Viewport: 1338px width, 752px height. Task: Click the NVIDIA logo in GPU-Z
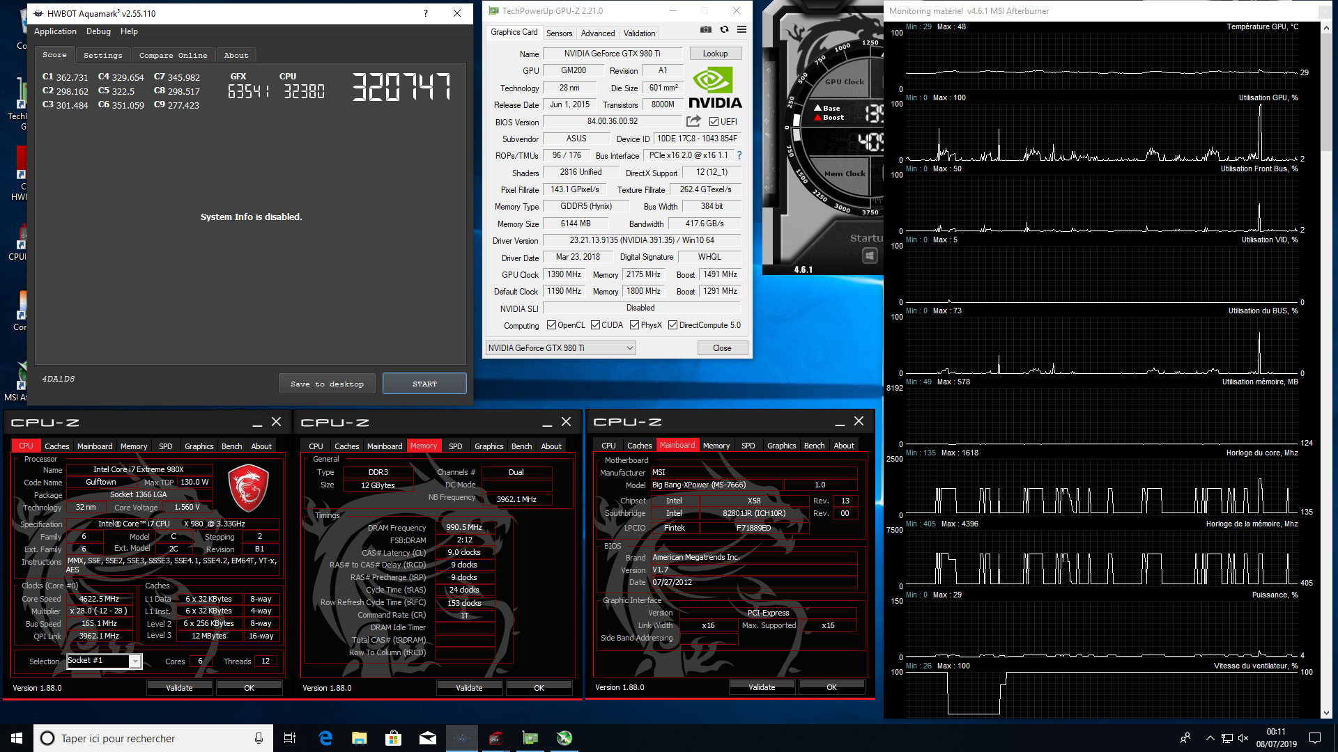[x=715, y=87]
